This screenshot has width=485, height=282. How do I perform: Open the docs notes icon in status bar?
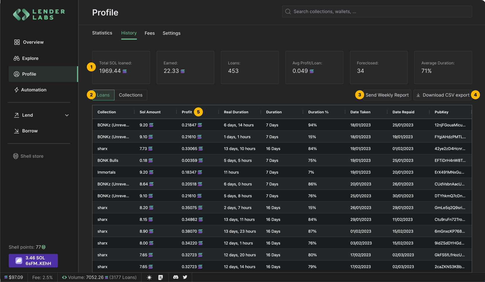(x=160, y=278)
